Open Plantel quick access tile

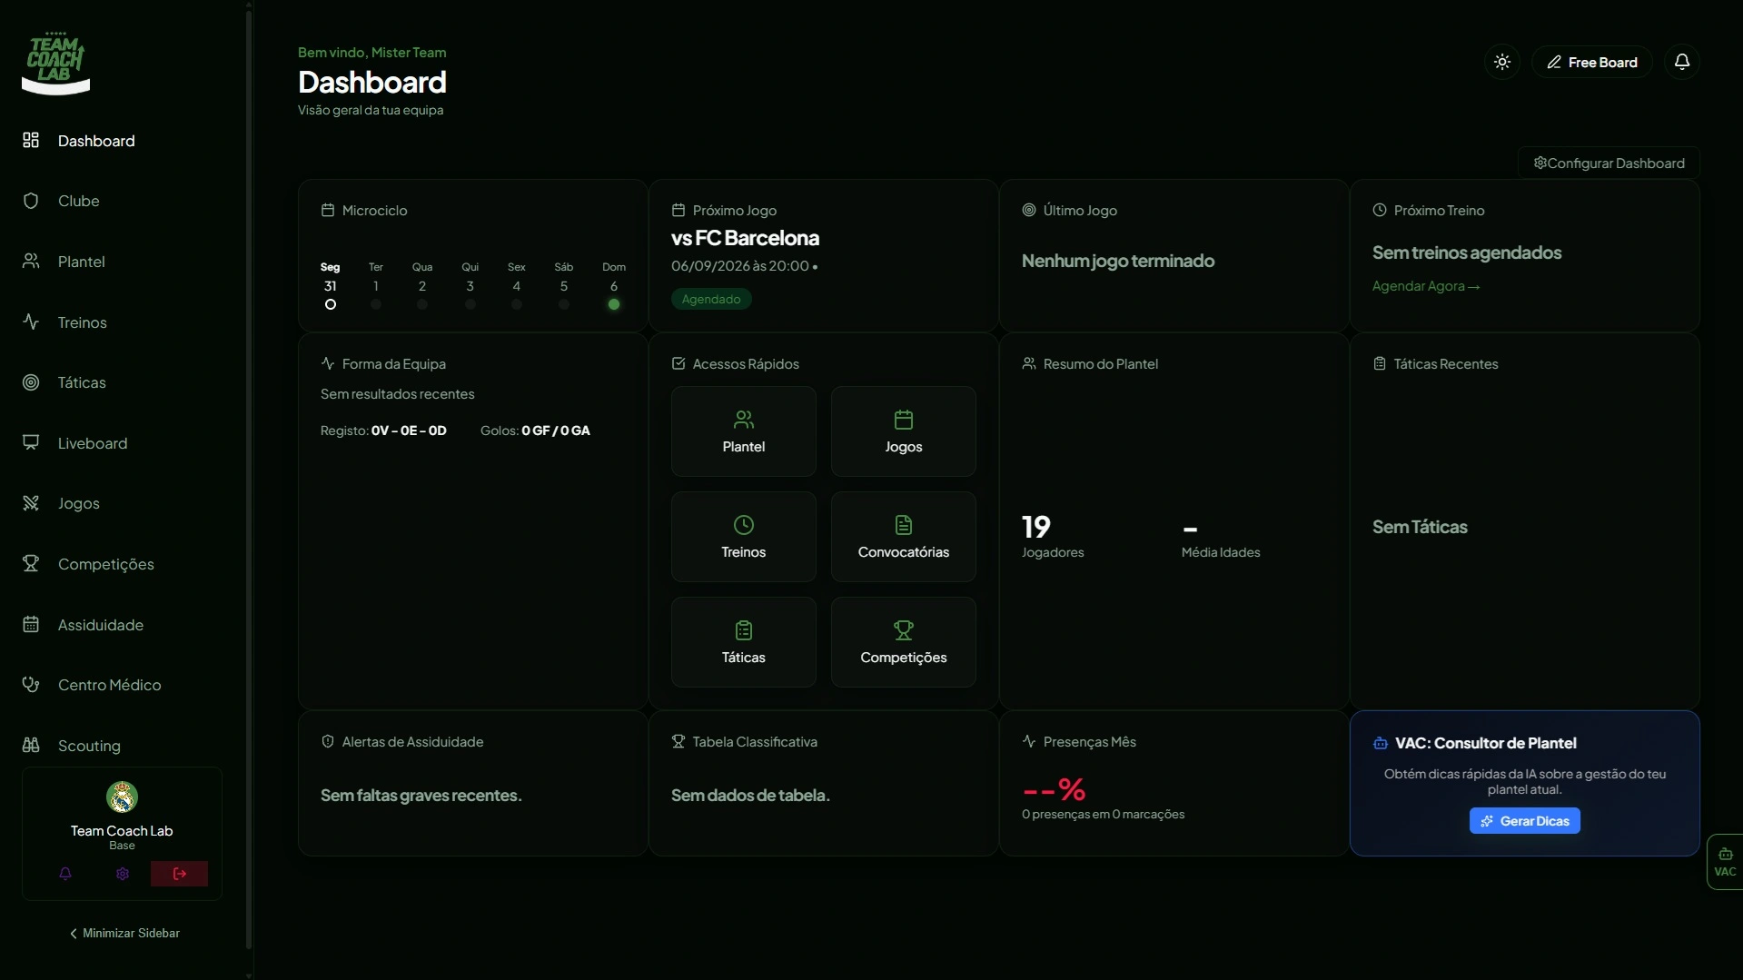pyautogui.click(x=744, y=431)
